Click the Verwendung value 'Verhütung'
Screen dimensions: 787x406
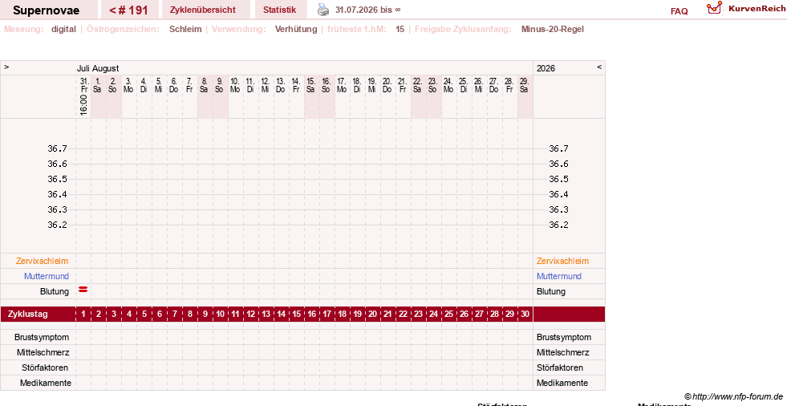pyautogui.click(x=296, y=29)
